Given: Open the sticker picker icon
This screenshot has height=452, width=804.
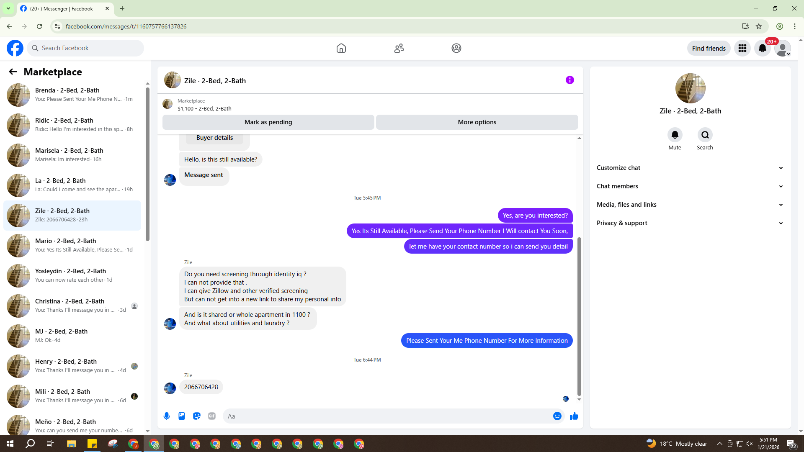Looking at the screenshot, I should [197, 416].
